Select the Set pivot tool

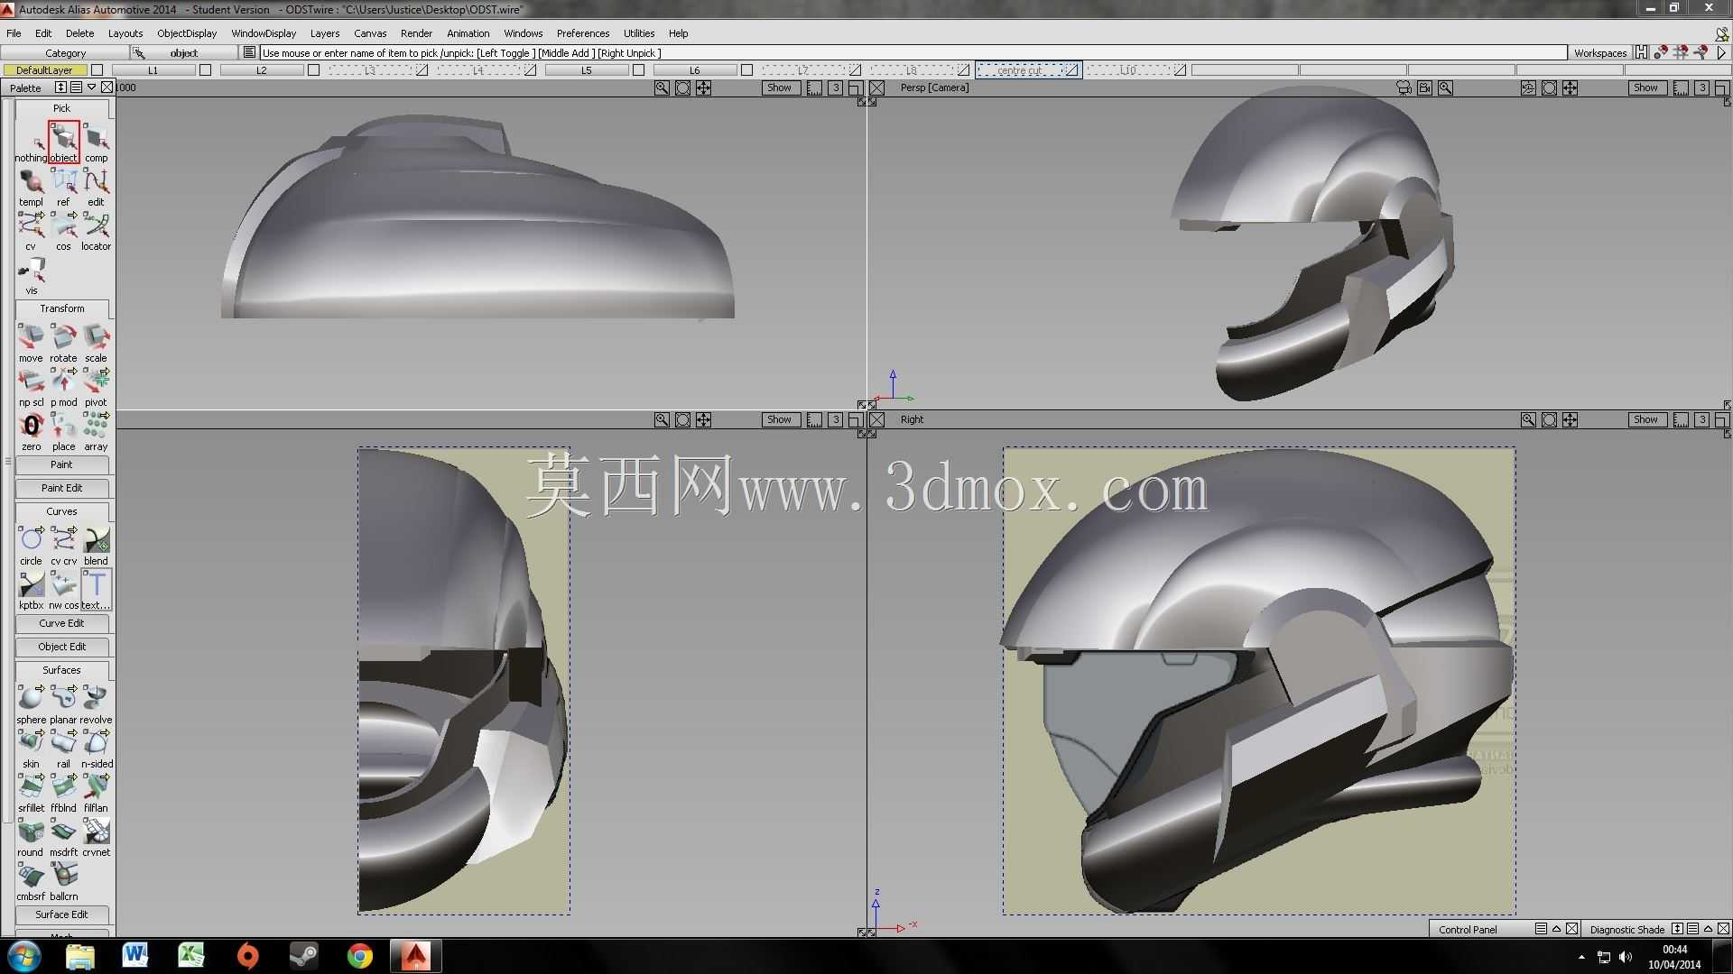coord(96,388)
